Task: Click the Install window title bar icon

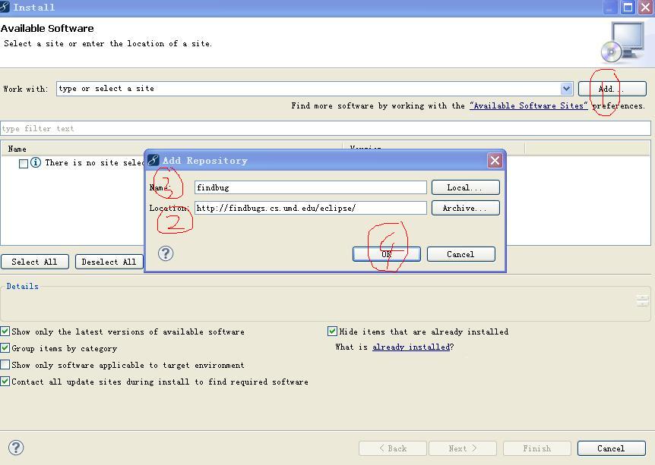Action: pos(5,7)
